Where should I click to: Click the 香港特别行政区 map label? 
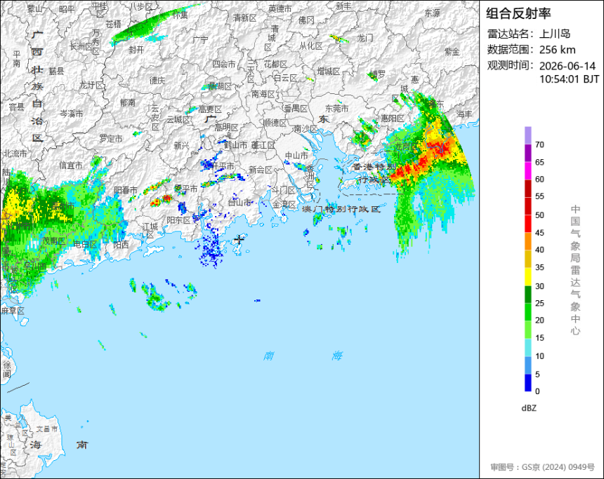coord(374,173)
